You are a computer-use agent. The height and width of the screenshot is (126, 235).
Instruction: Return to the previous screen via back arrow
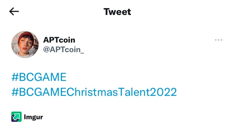[x=14, y=12]
